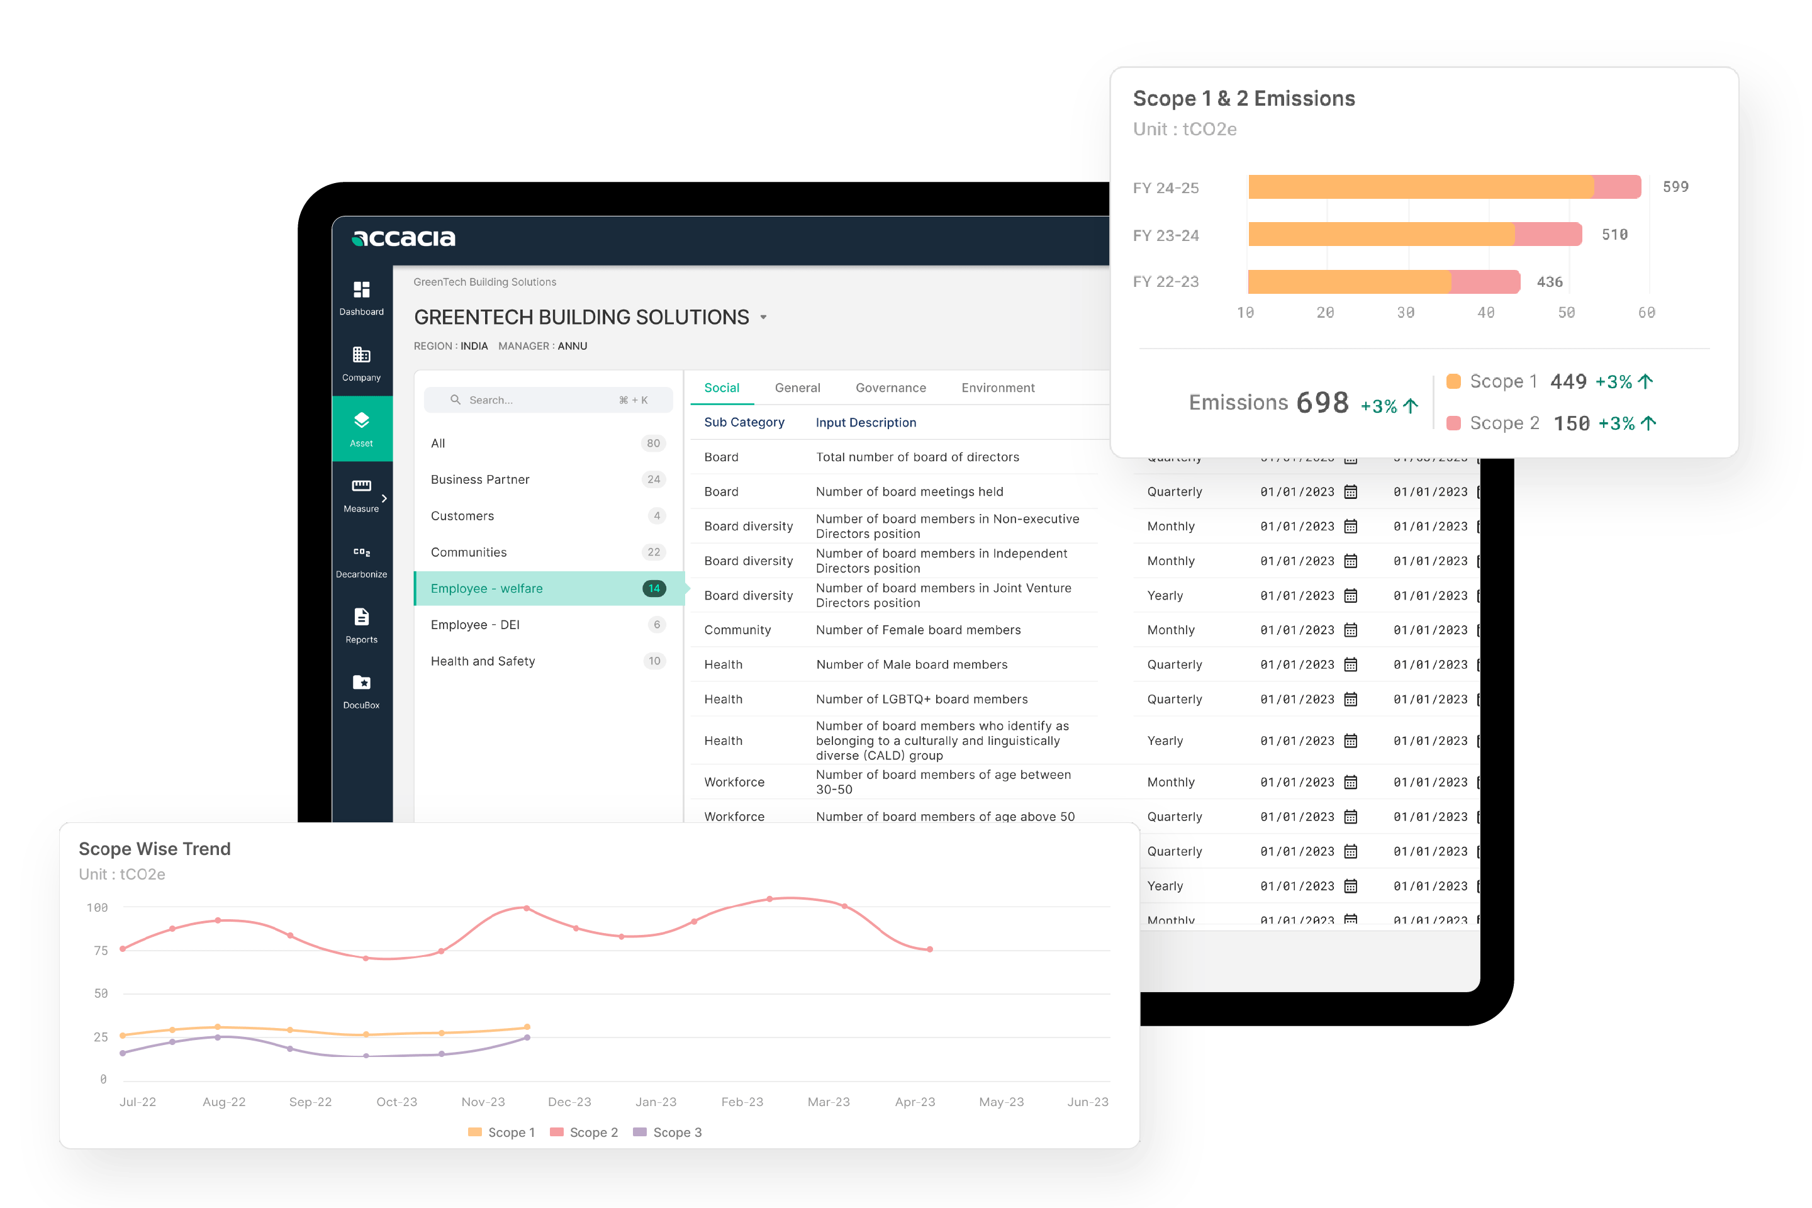Select the Employee - welfare category
1812x1208 pixels.
tap(549, 589)
